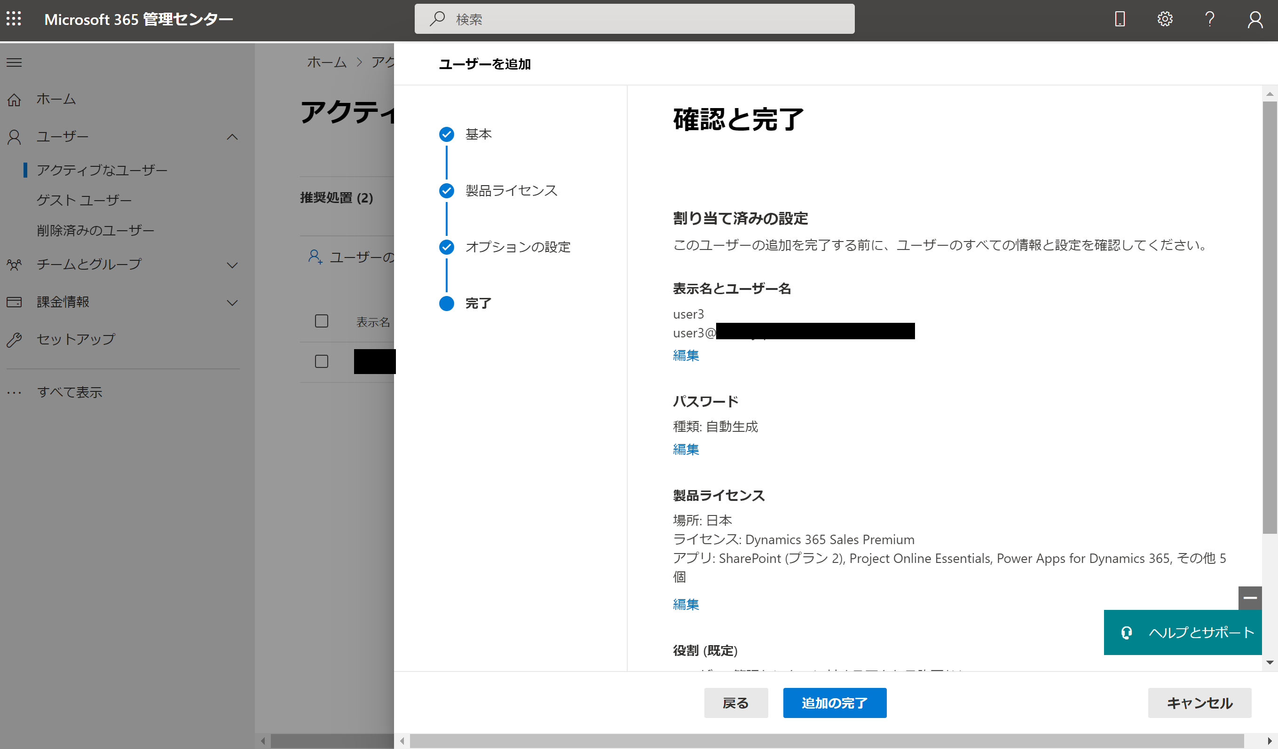Screen dimensions: 1278x749
Task: Open the help question mark icon
Action: coord(1209,19)
